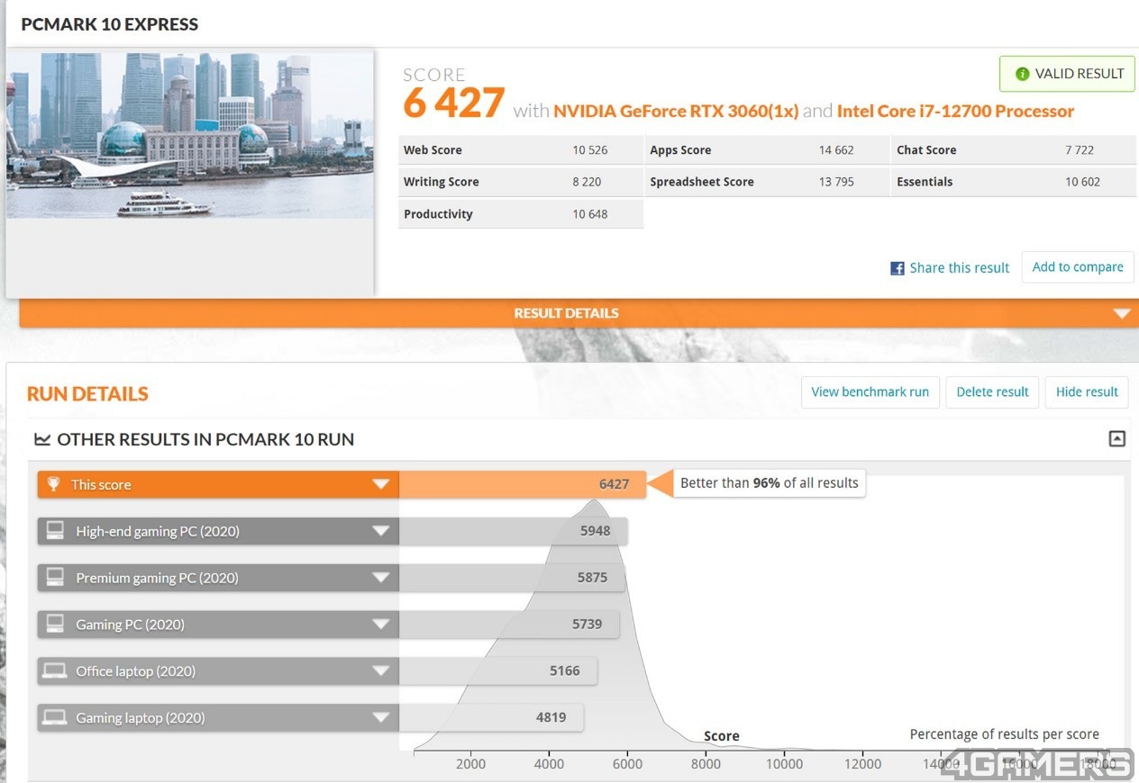This screenshot has width=1139, height=783.
Task: Click the green info icon in Valid Result badge
Action: pos(1022,74)
